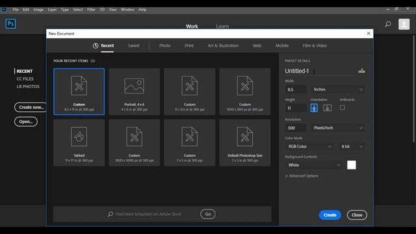Open the Edit menu
Image resolution: width=416 pixels, height=234 pixels.
(x=26, y=10)
